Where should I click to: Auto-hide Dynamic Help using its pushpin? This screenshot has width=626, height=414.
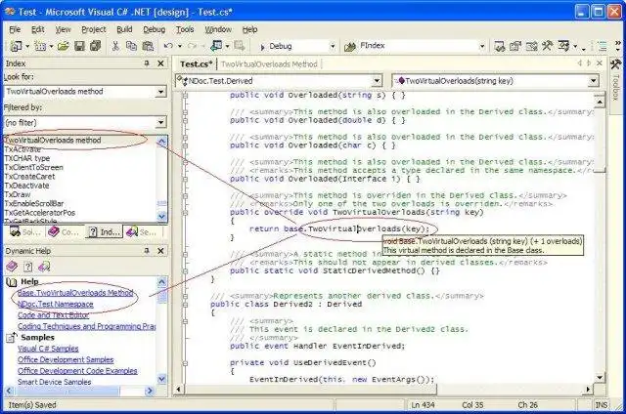click(147, 251)
